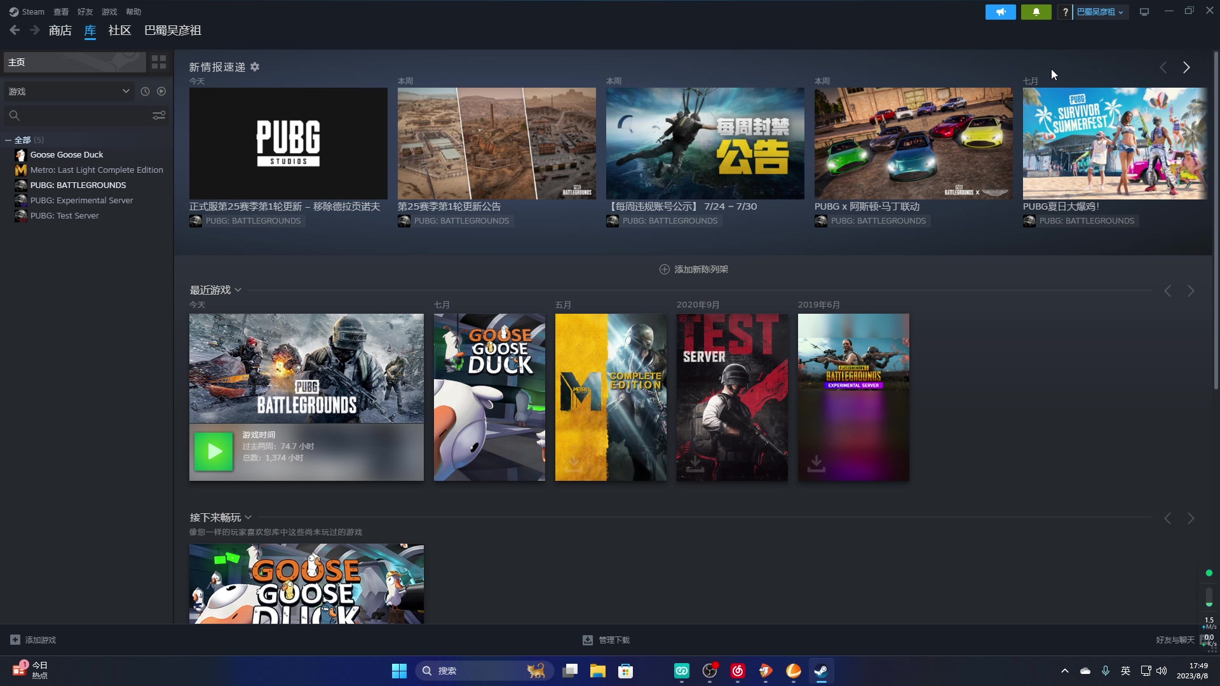
Task: Expand the 游戏 library type dropdown
Action: (x=69, y=91)
